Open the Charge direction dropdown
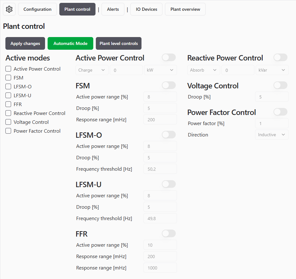The height and width of the screenshot is (279, 296). 92,70
